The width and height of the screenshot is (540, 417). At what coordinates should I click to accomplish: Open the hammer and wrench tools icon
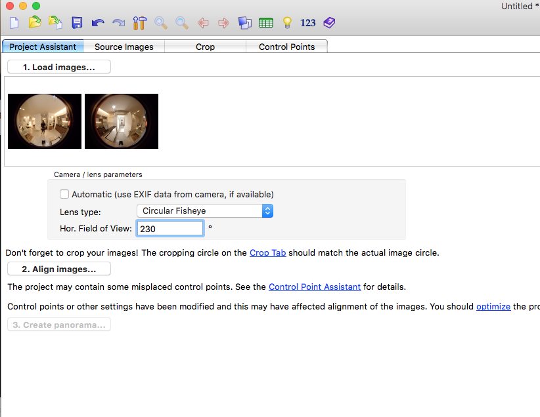click(139, 23)
